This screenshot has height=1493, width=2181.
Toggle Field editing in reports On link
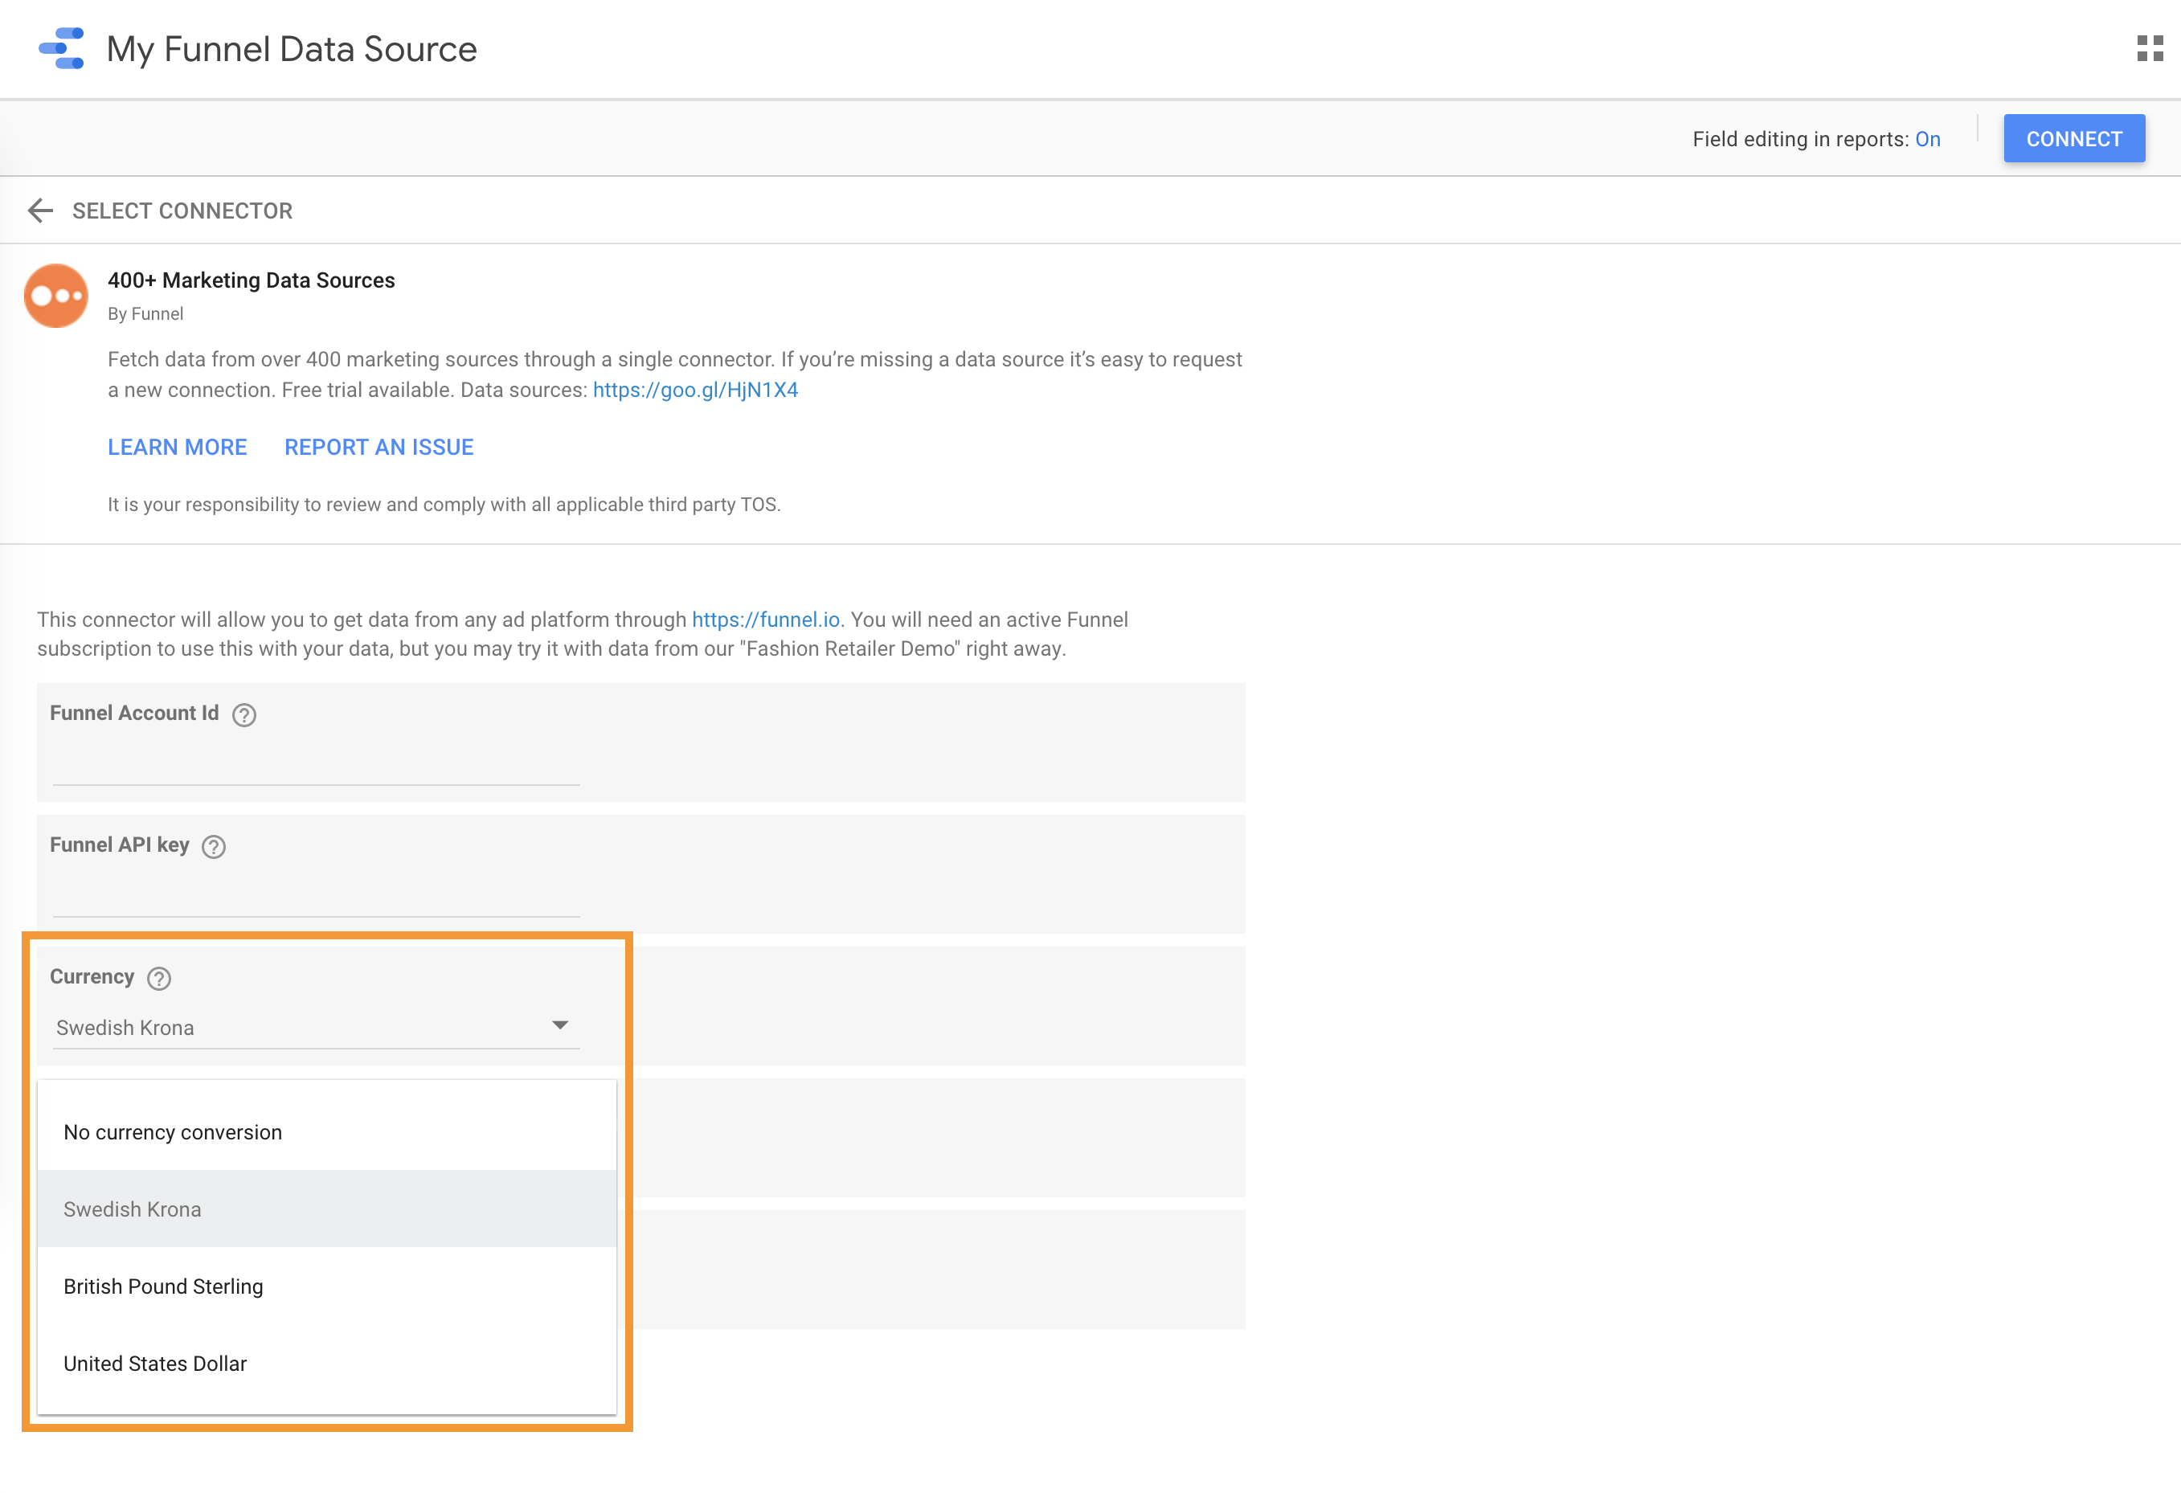[1928, 139]
